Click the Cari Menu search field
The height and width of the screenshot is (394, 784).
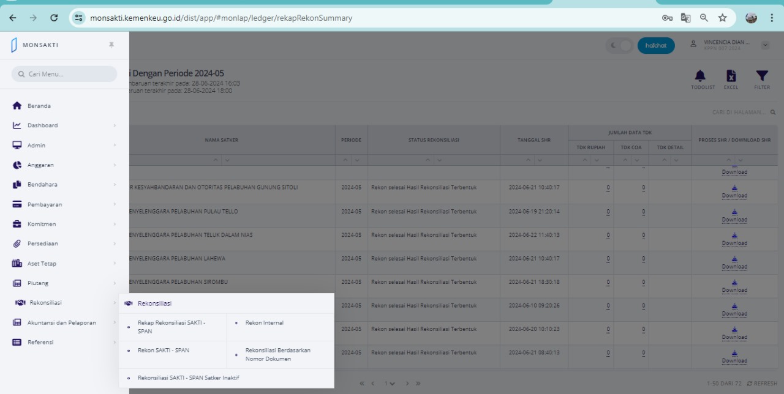tap(64, 74)
